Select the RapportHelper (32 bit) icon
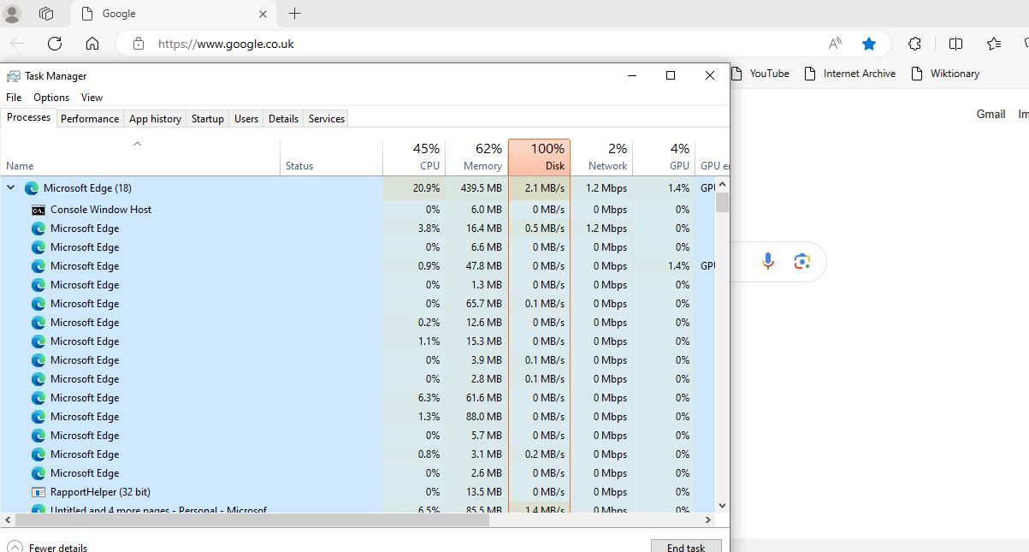This screenshot has height=552, width=1029. [38, 492]
